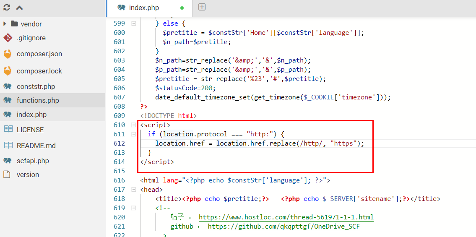
Task: Collapse the HTML comment at line 619
Action: [134, 208]
